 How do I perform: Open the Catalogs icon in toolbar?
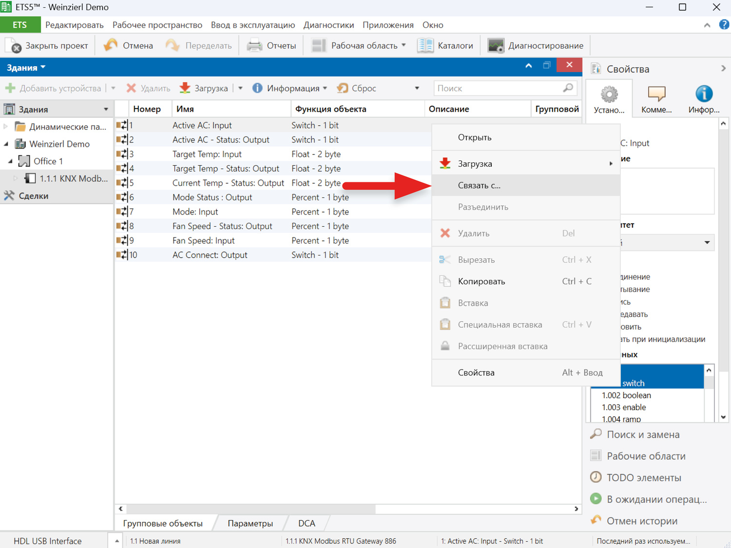point(425,45)
